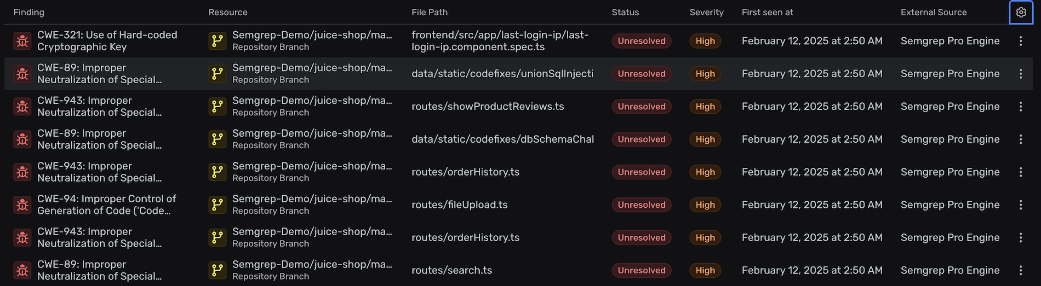Click the High severity badge for CWE-321
The image size is (1041, 286).
705,41
